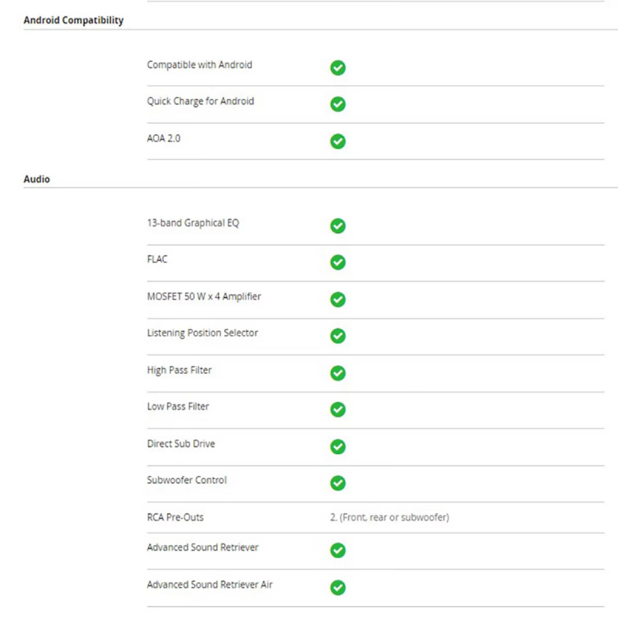Click the Compatible with Android checkmark icon
Viewport: 618px width, 618px height.
[338, 67]
